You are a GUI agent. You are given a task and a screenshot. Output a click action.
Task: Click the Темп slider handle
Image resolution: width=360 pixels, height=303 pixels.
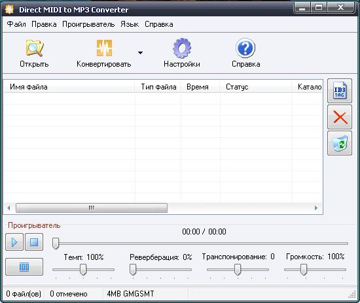pos(83,270)
